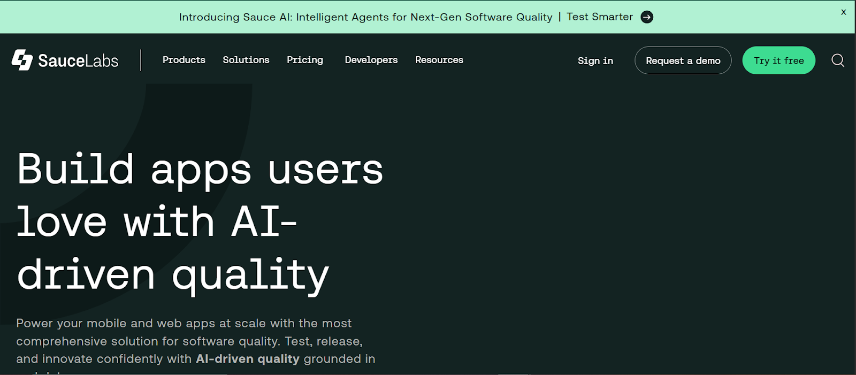Image resolution: width=856 pixels, height=375 pixels.
Task: Click the Sauce Labs lightning bolt logo icon
Action: [x=22, y=60]
